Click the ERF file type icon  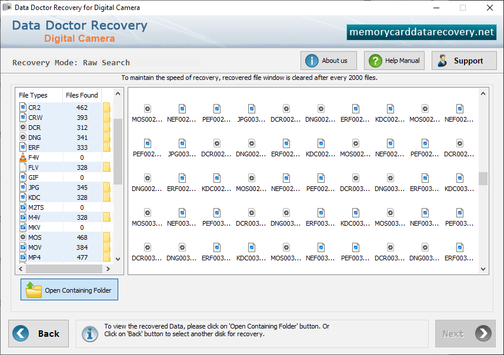(23, 147)
